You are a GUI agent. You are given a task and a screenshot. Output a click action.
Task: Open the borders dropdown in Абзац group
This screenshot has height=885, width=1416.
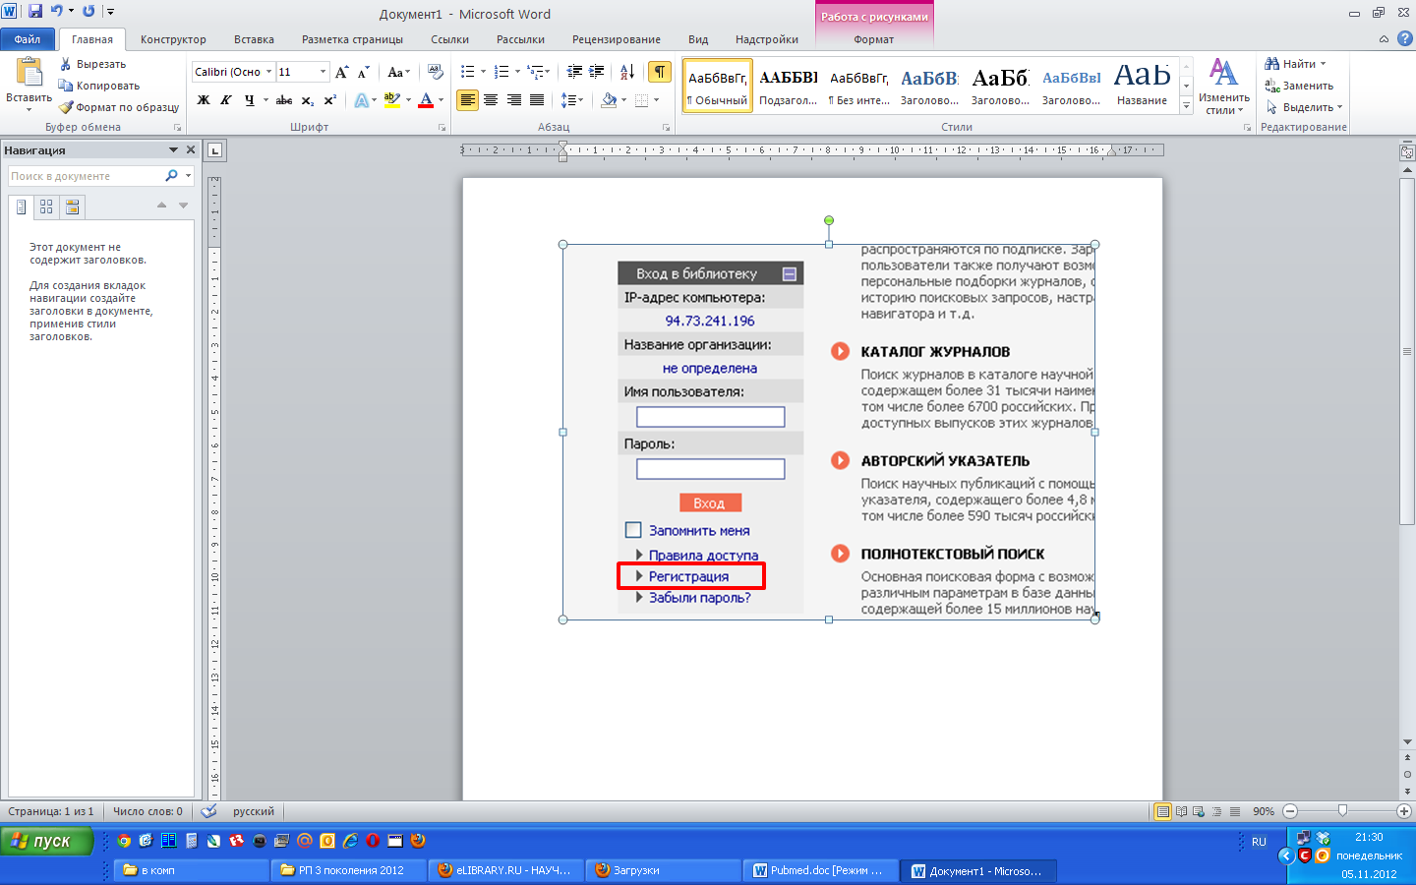657,100
